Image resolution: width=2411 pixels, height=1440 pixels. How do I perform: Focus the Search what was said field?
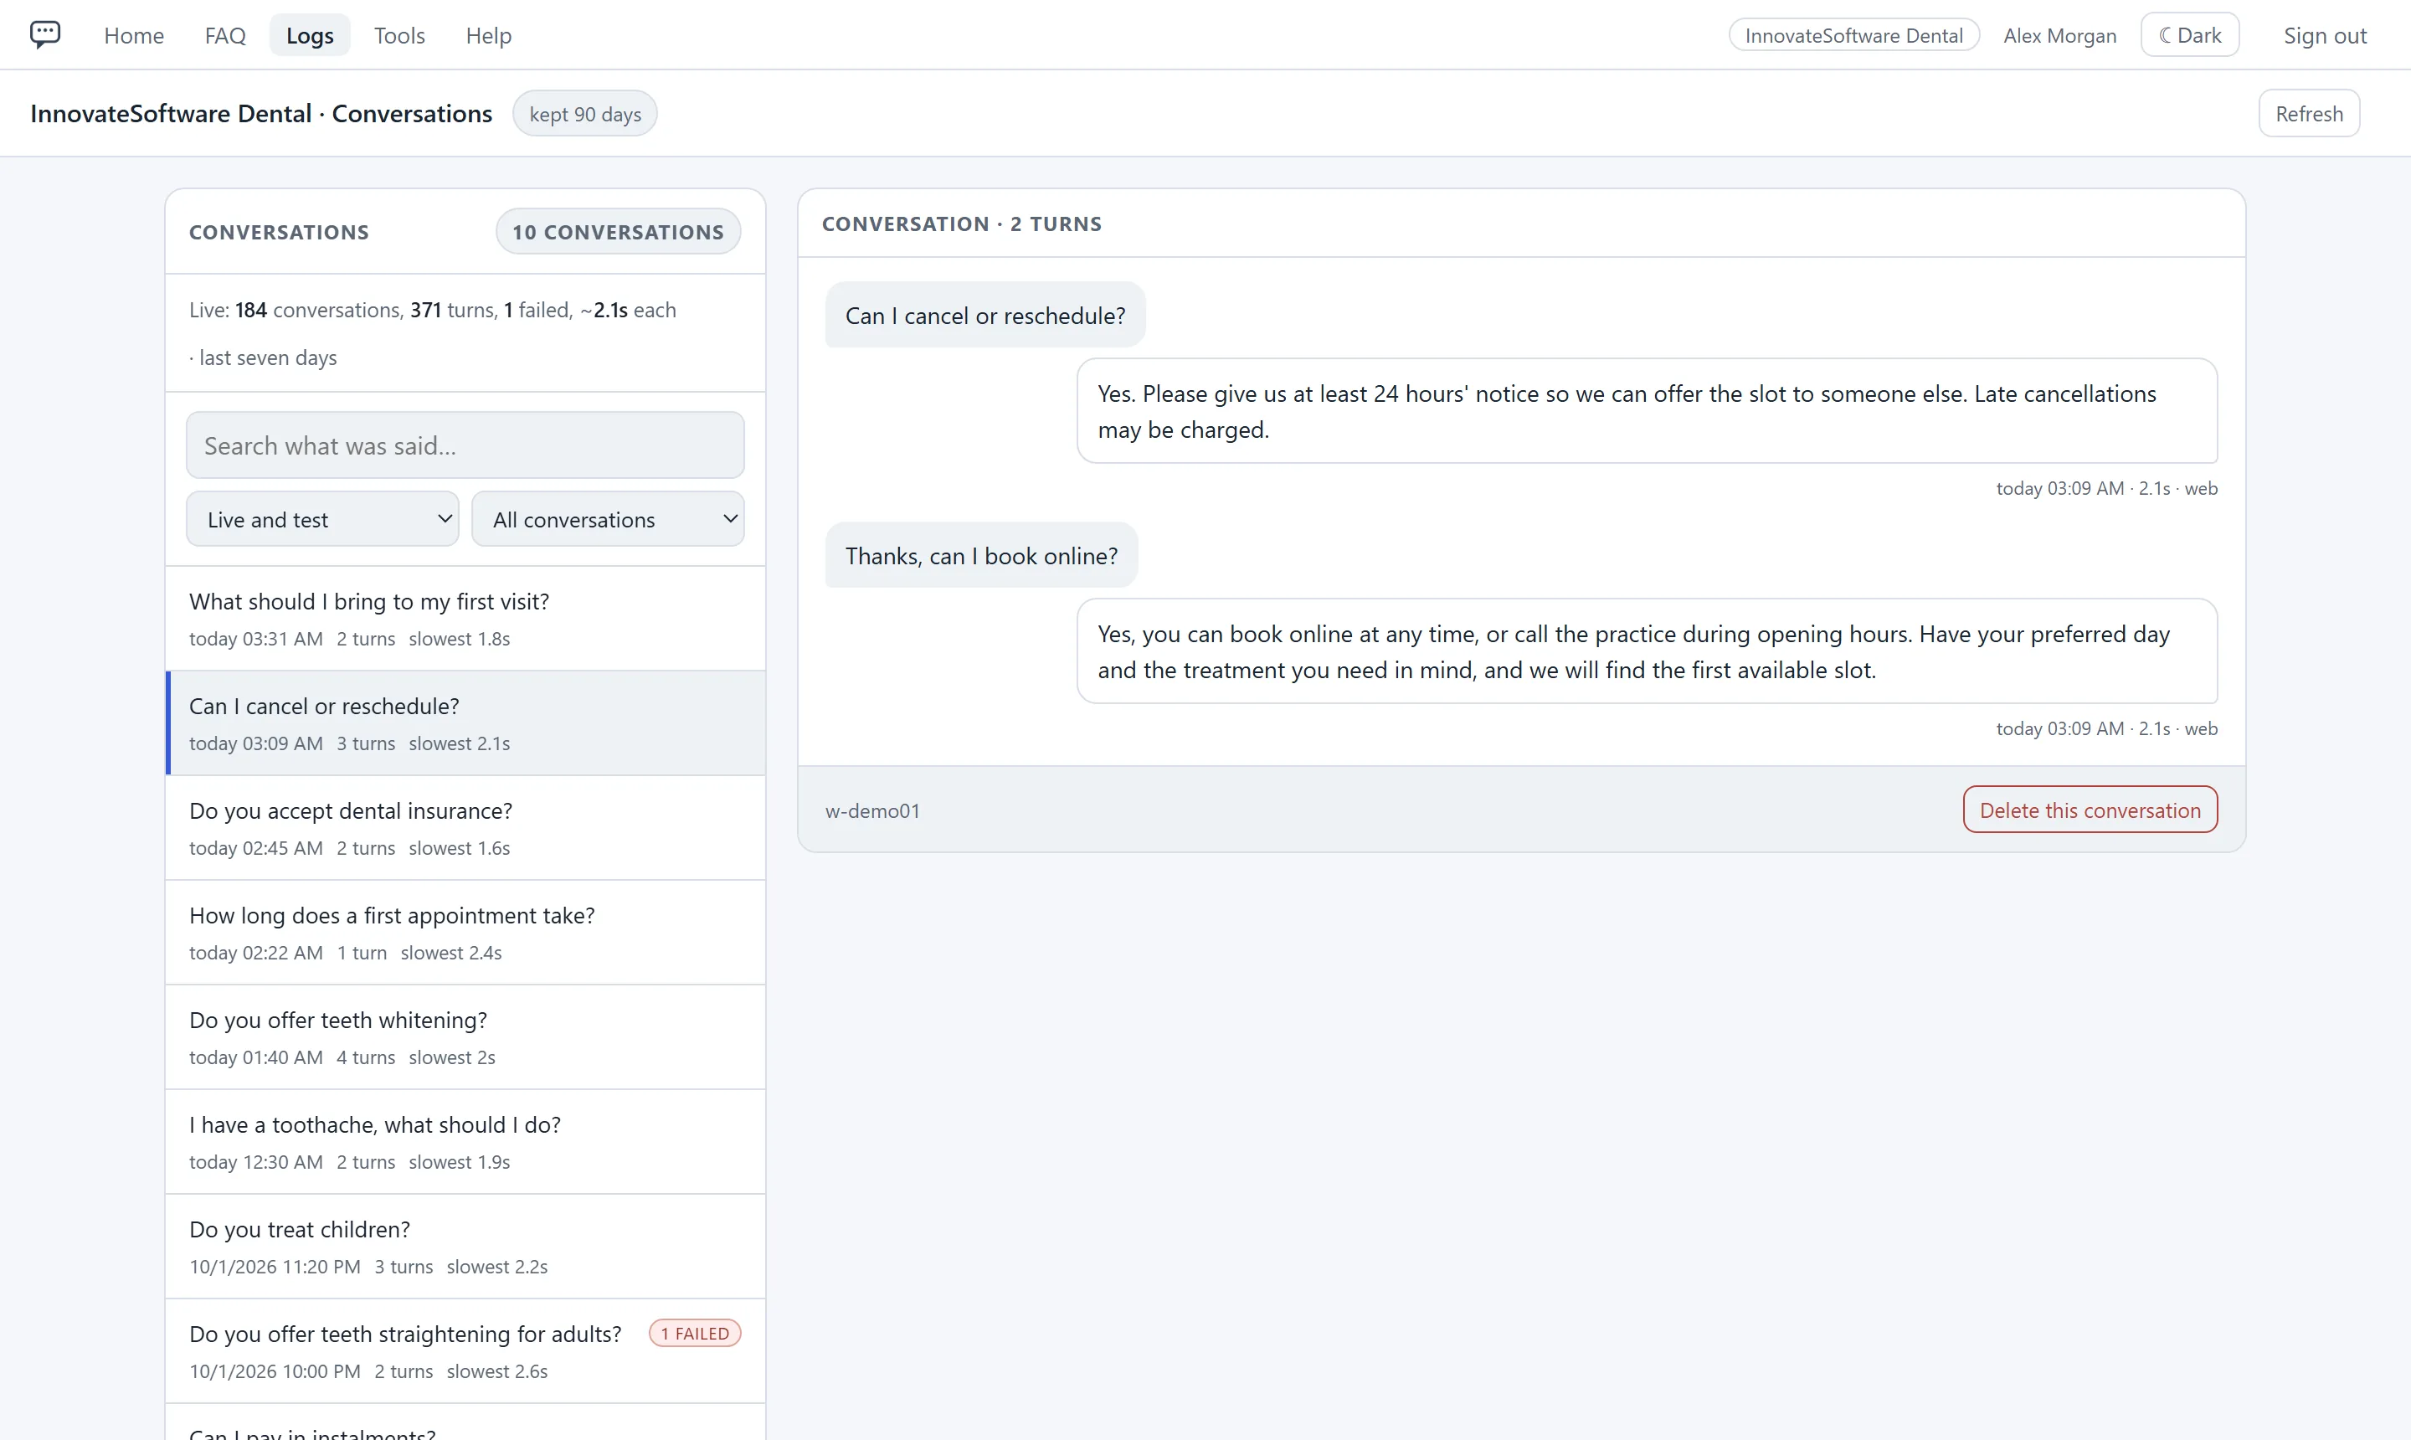465,445
